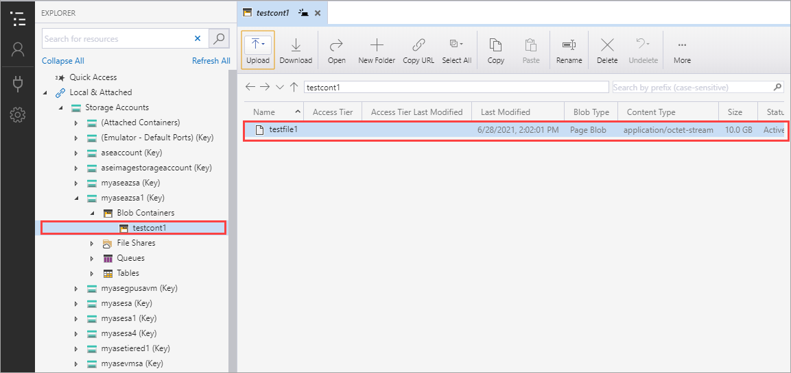Click the Rename toolbar button
This screenshot has height=373, width=791.
click(x=569, y=50)
